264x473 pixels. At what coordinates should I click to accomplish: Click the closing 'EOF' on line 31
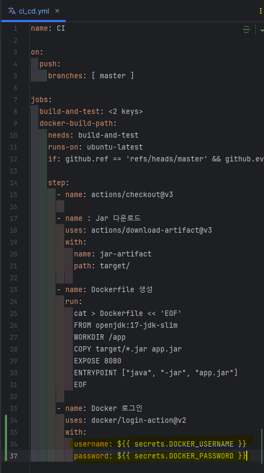pyautogui.click(x=80, y=384)
